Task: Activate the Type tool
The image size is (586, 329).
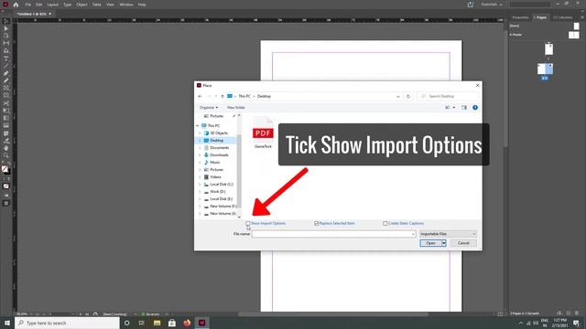Action: [6, 58]
